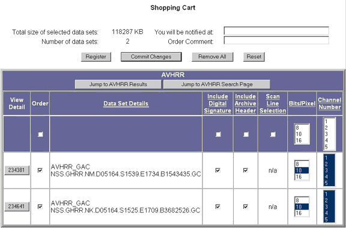The image size is (346, 228).
Task: Select 16 bits/pixel for data set 234381
Action: [x=302, y=177]
